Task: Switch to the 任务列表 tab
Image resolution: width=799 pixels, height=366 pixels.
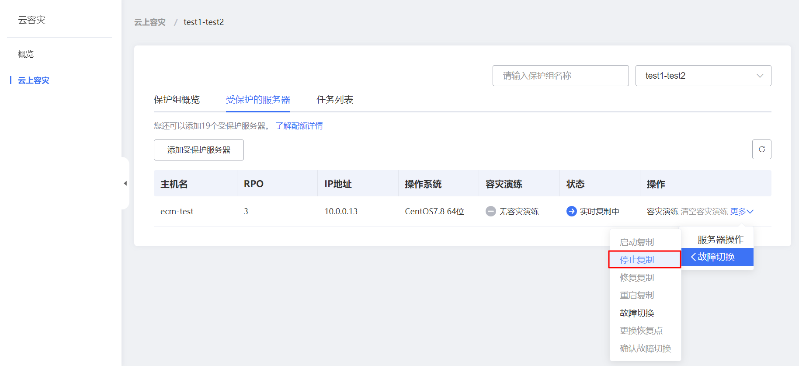Action: tap(334, 100)
